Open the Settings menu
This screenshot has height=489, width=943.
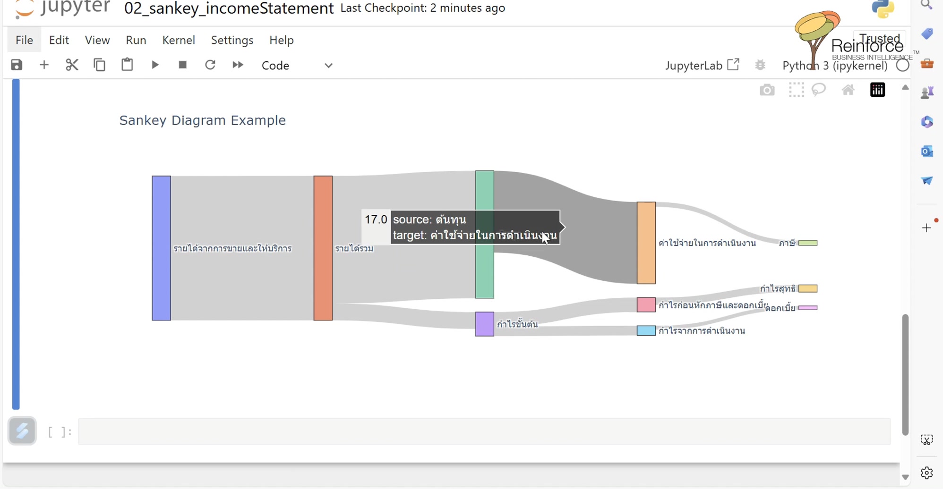[232, 40]
